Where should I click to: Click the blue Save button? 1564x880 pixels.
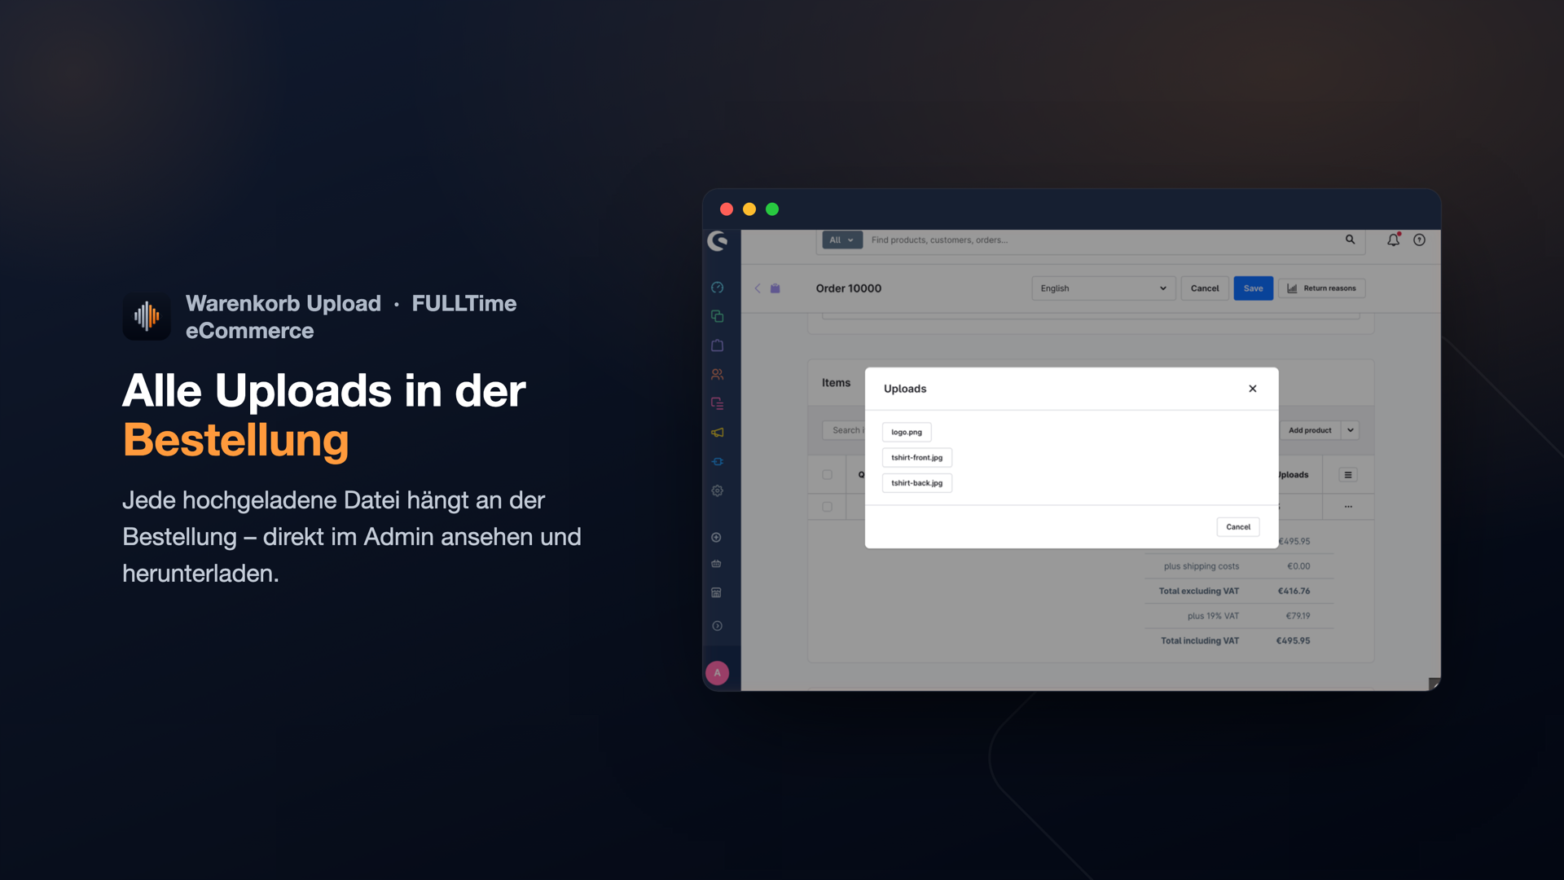point(1253,288)
